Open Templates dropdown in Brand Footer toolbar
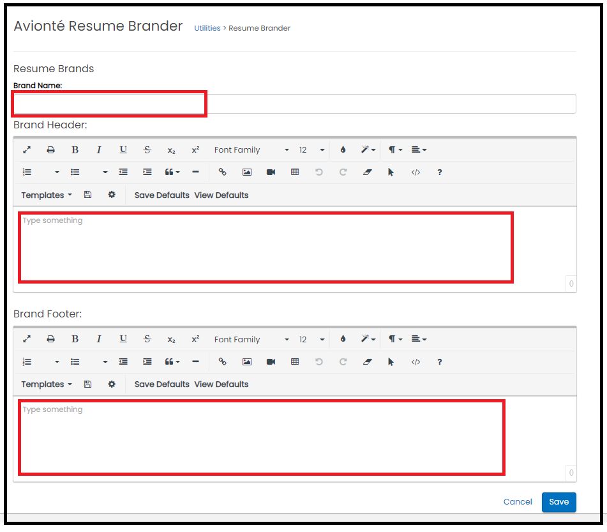The width and height of the screenshot is (607, 532). click(47, 384)
